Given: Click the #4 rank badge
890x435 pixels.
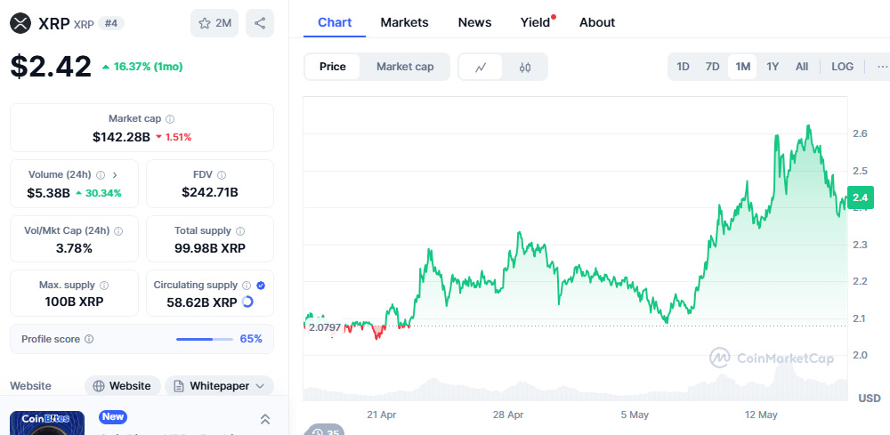Looking at the screenshot, I should [x=111, y=23].
